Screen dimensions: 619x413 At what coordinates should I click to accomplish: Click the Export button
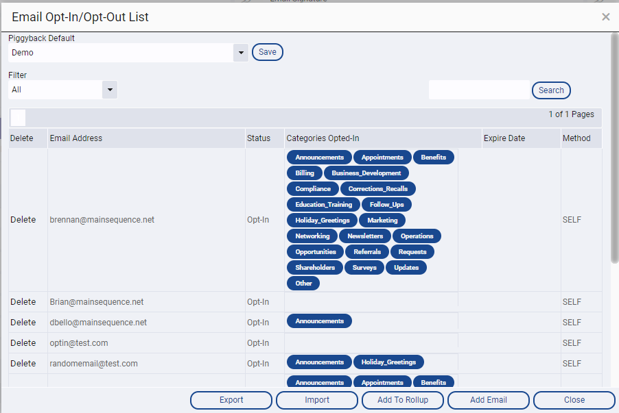231,400
